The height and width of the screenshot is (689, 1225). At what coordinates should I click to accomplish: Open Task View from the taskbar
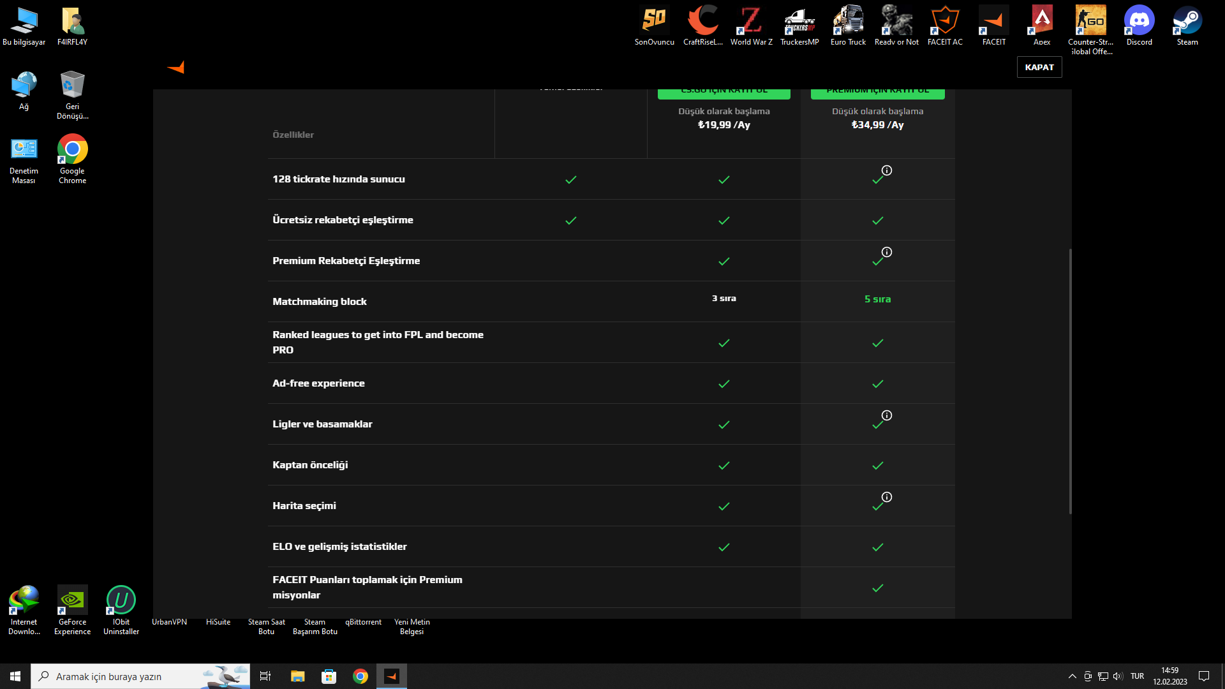pos(265,676)
